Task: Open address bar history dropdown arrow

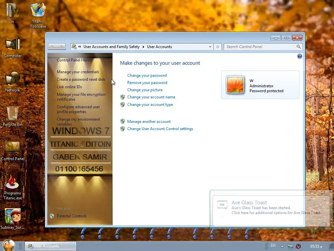Action: click(x=210, y=47)
